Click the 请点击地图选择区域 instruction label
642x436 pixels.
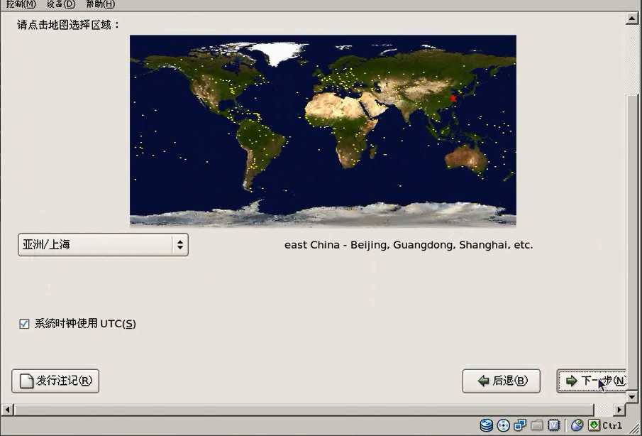tap(69, 25)
